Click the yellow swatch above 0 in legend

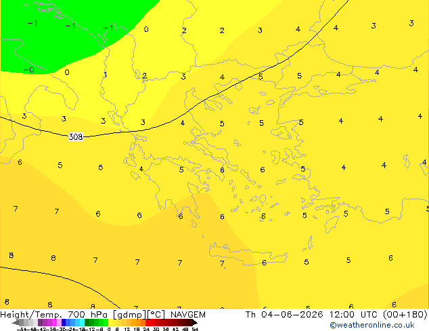point(110,323)
